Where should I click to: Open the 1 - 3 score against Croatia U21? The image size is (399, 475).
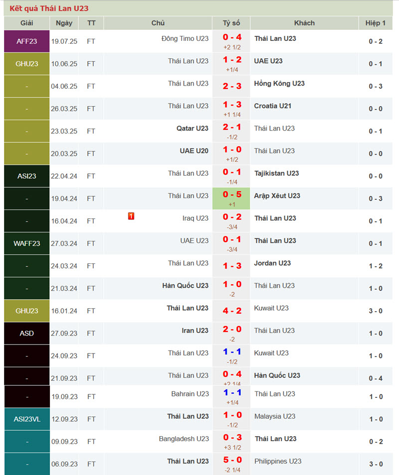[x=232, y=105]
